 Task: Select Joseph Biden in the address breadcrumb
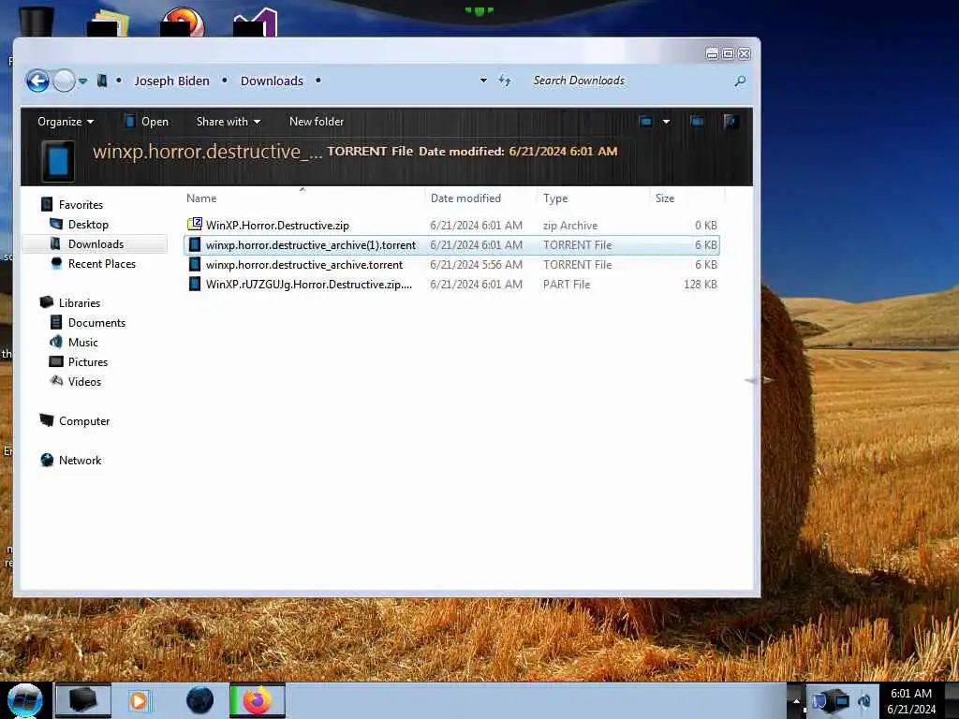pyautogui.click(x=171, y=81)
